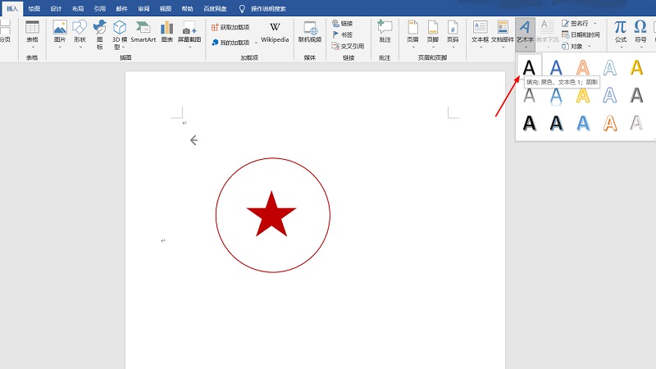Expand the 形状 shapes dropdown
The height and width of the screenshot is (369, 656).
tap(80, 47)
